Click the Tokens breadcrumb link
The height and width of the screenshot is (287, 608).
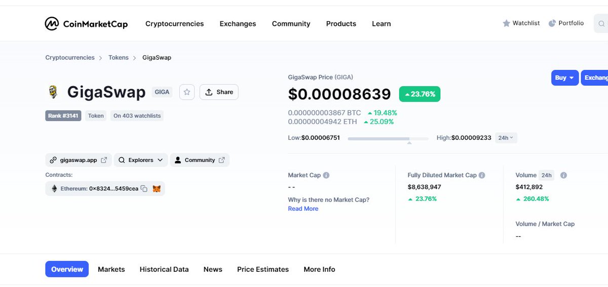coord(119,58)
